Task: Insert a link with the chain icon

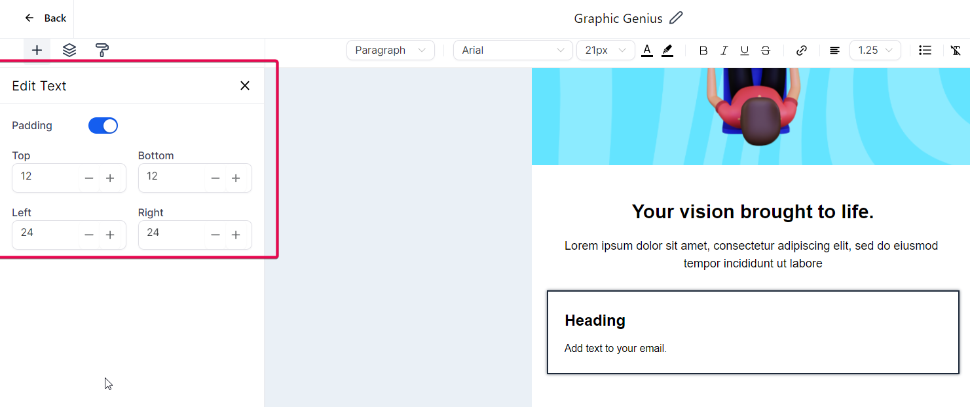Action: point(802,50)
